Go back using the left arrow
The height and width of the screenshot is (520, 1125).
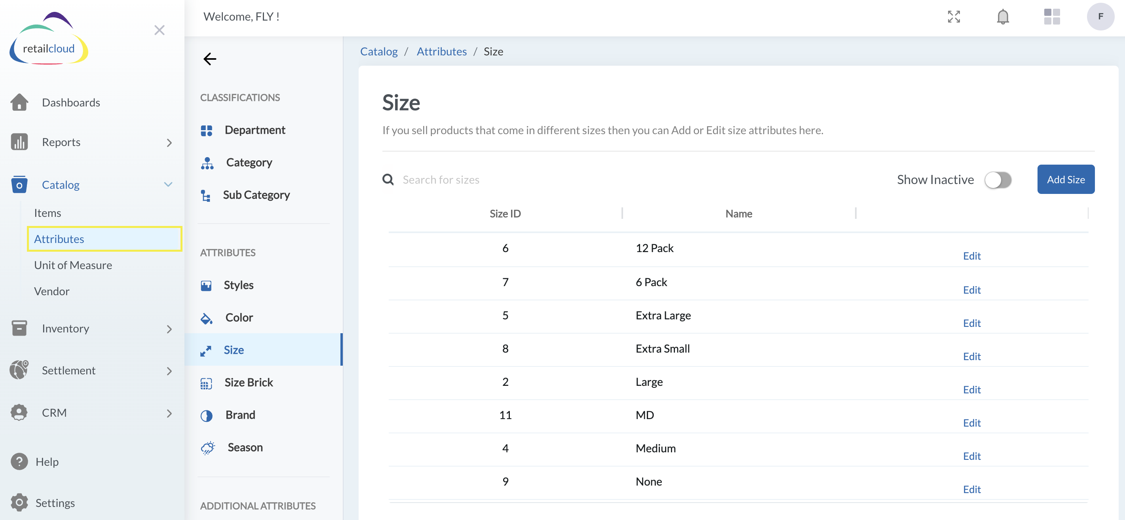210,59
